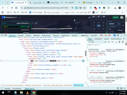The width and height of the screenshot is (127, 95).
Task: Open the Lighthouse panel tab
Action: 85,35
